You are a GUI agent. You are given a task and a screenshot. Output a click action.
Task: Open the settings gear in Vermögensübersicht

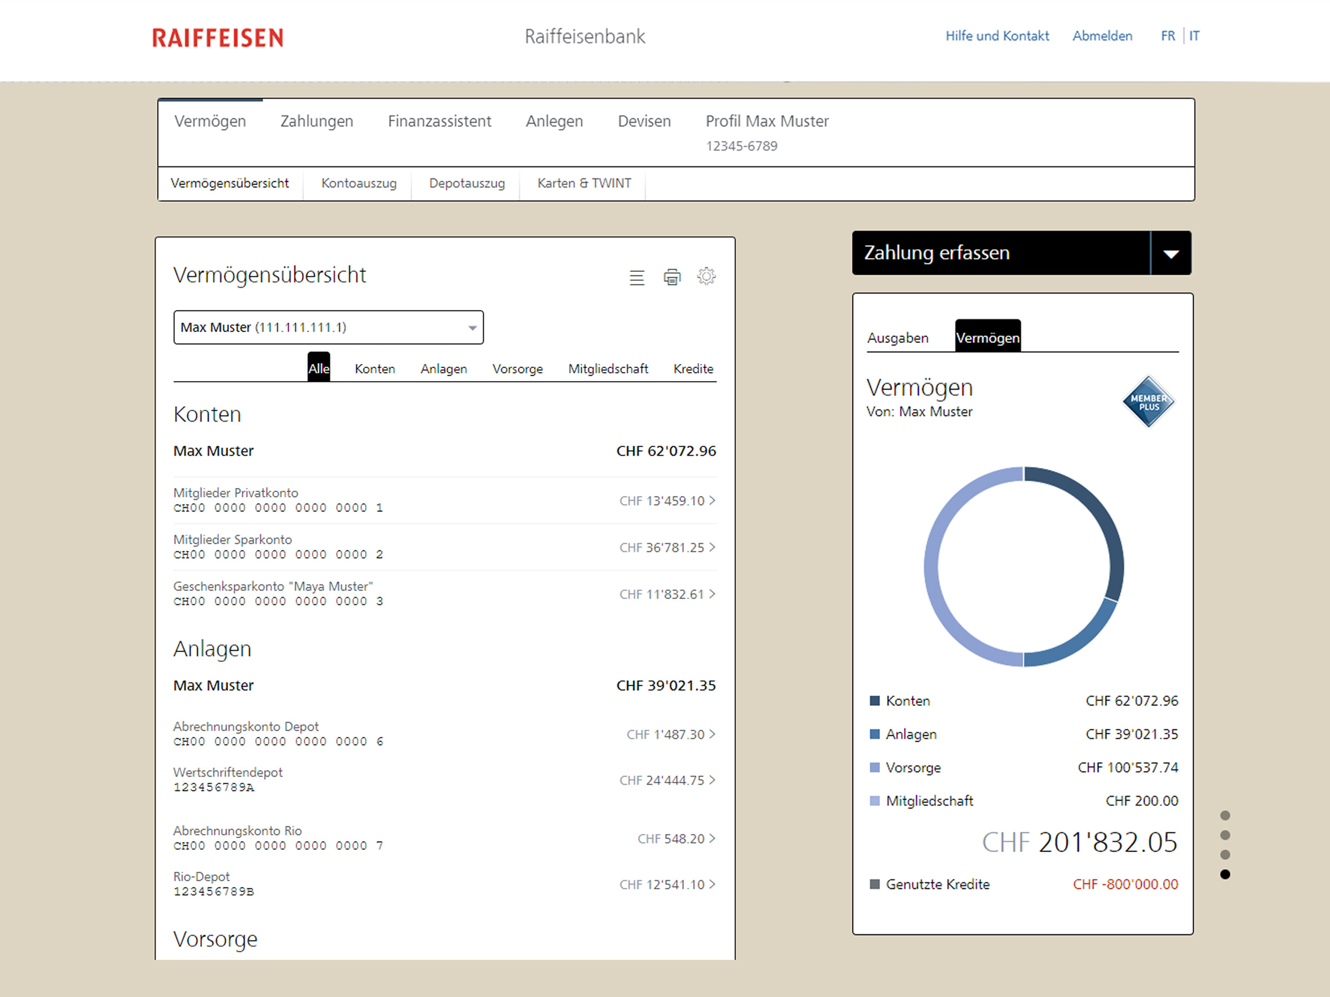tap(706, 276)
